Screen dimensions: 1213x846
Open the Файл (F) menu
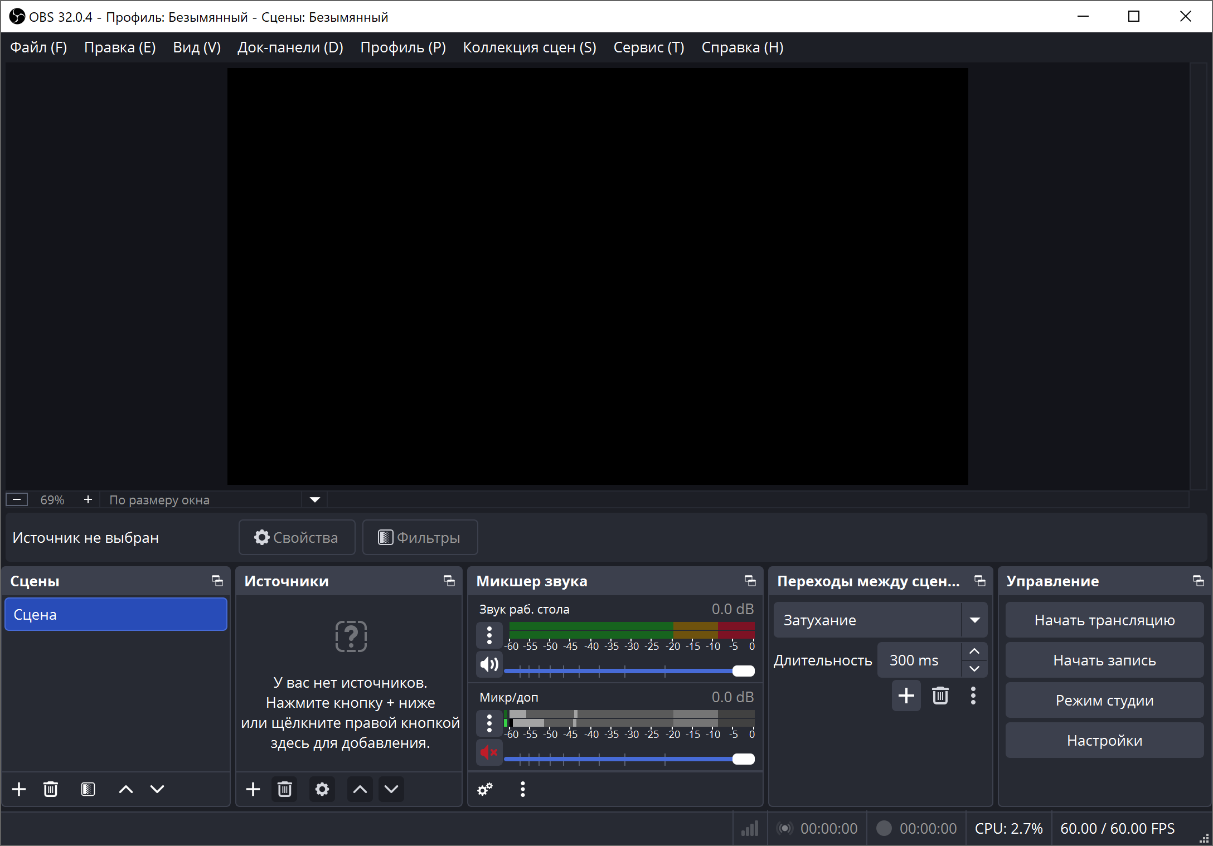pyautogui.click(x=38, y=47)
